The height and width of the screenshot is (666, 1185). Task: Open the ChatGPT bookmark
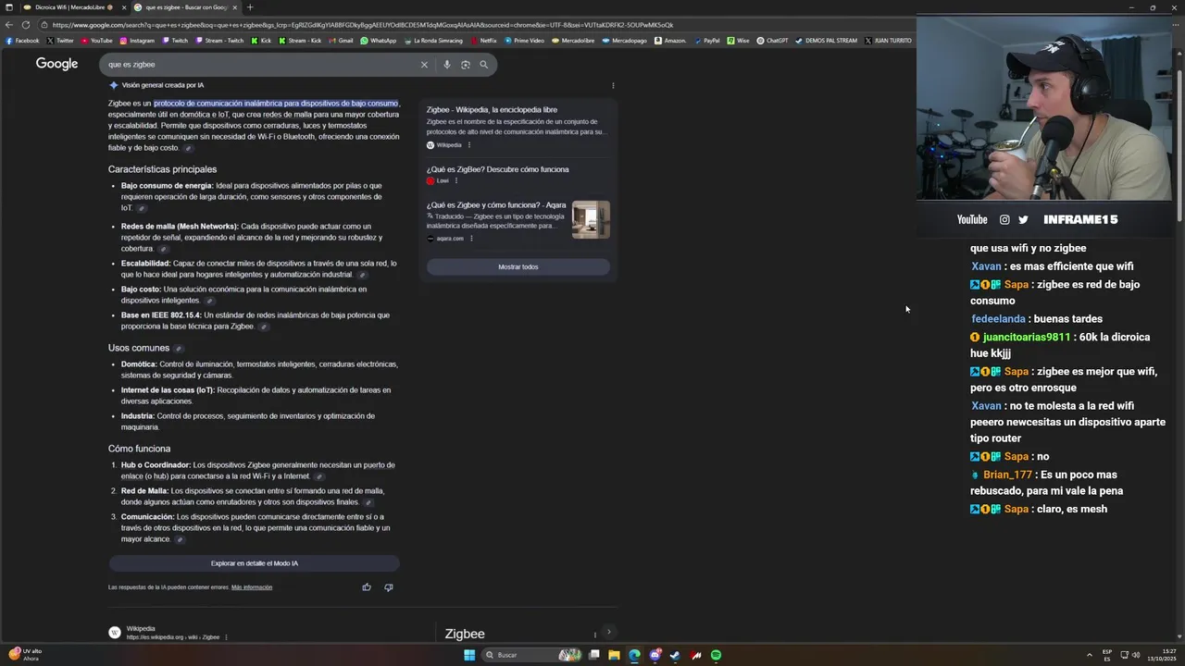772,41
